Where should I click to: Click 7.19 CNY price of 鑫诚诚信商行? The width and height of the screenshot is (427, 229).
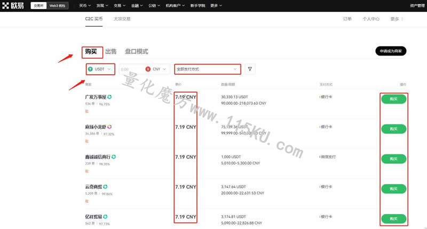(x=185, y=157)
